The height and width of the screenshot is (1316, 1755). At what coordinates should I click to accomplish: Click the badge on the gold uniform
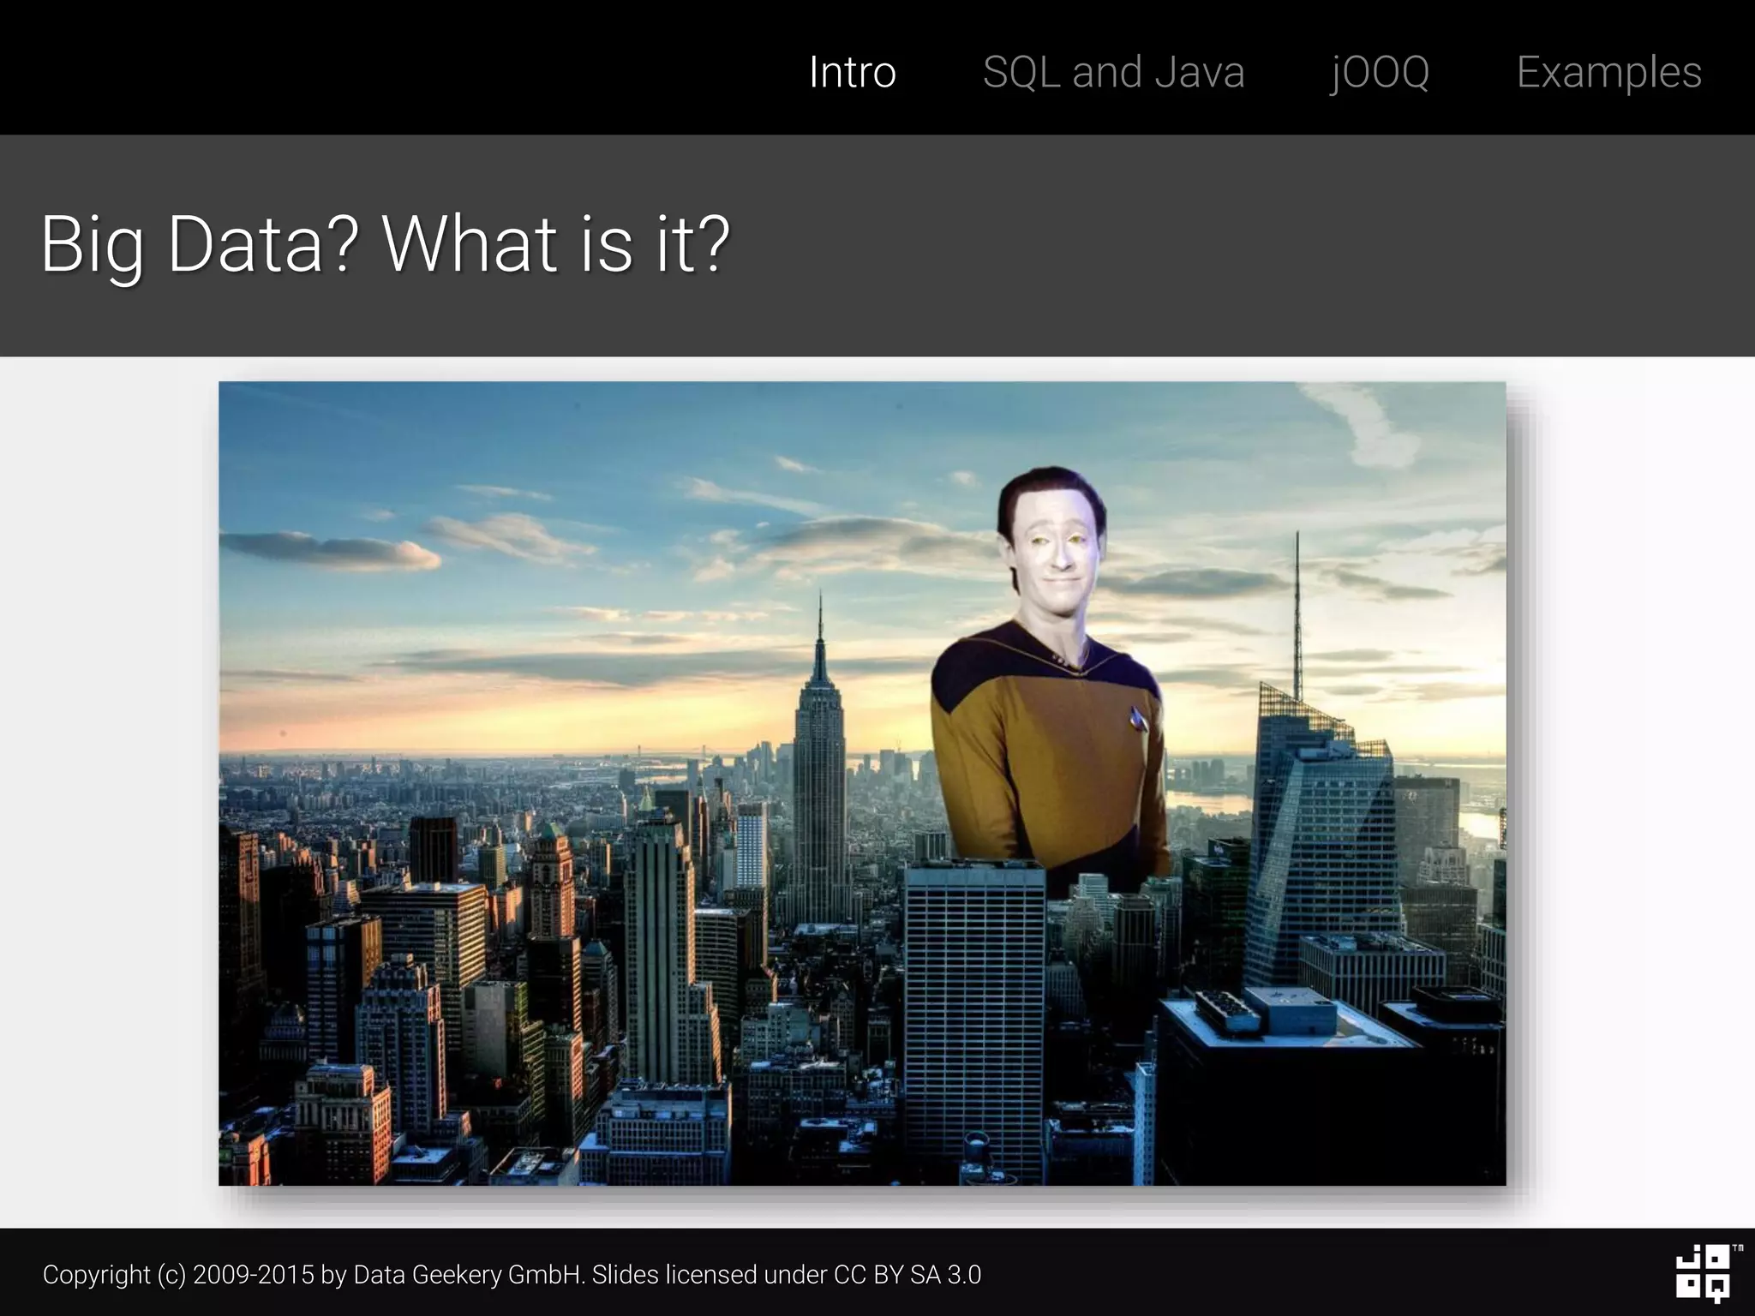point(1138,718)
